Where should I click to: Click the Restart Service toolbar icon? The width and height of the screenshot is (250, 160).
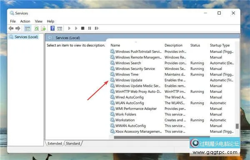click(x=97, y=28)
